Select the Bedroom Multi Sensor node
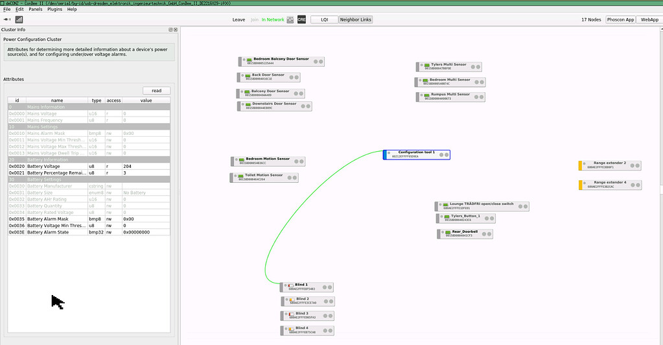The image size is (663, 345). coord(450,82)
